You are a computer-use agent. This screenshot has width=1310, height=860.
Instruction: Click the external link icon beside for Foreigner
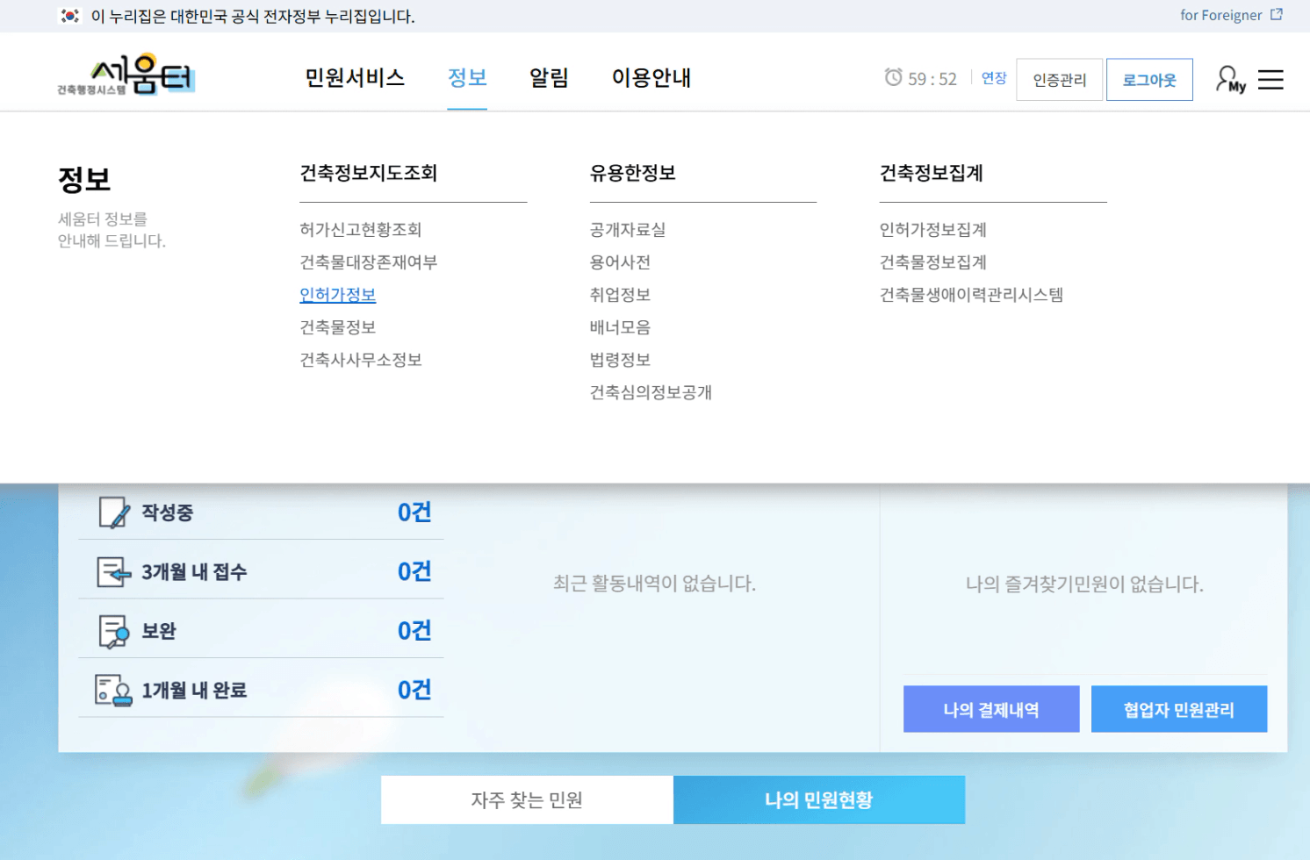(x=1277, y=14)
